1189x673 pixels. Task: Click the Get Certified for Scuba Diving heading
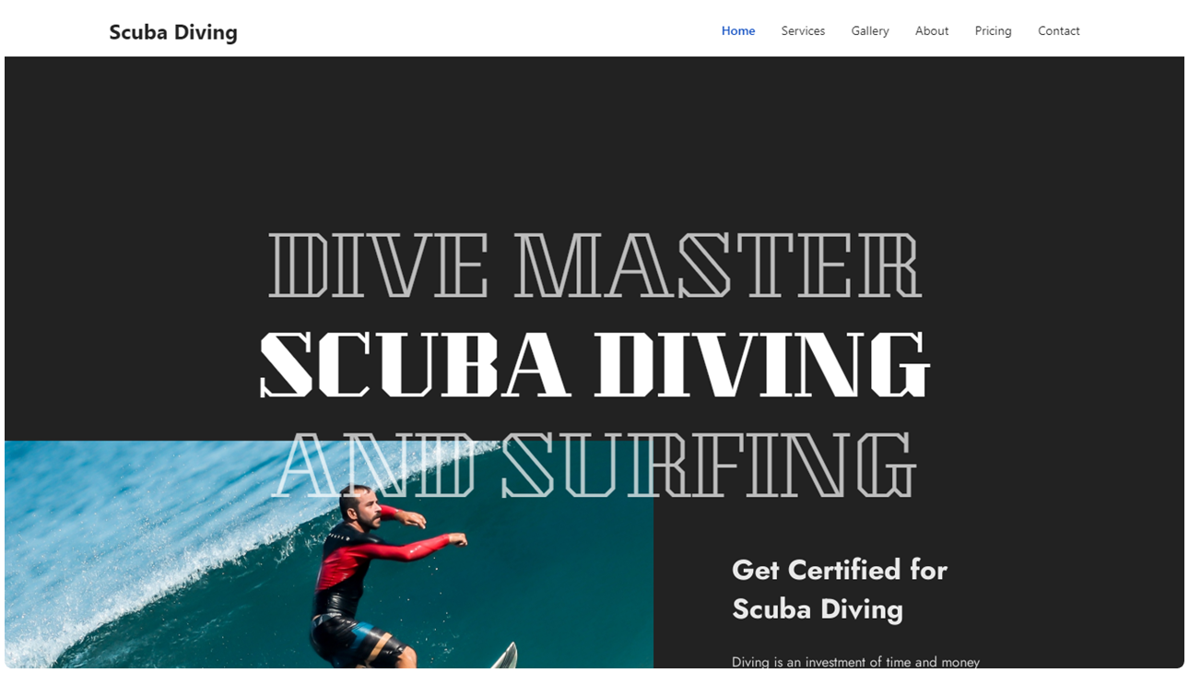point(840,589)
